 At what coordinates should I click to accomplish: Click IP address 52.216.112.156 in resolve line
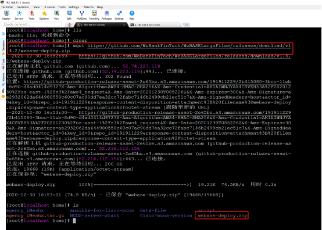click(119, 149)
